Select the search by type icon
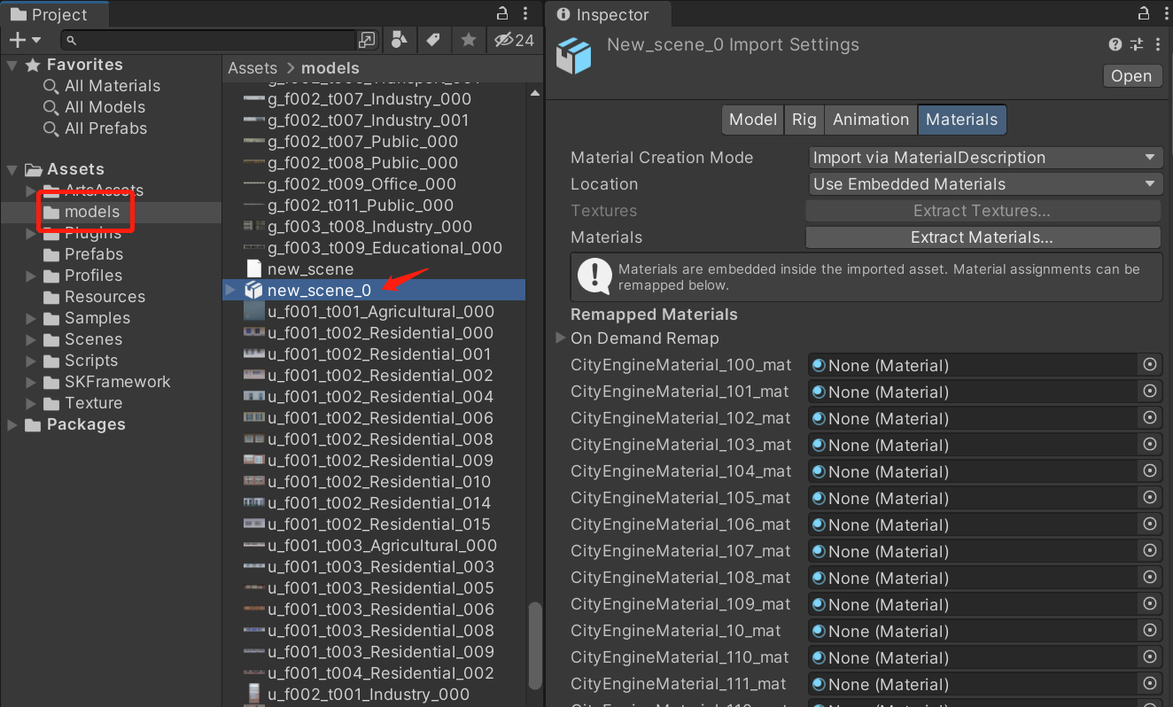The image size is (1173, 707). pos(399,40)
